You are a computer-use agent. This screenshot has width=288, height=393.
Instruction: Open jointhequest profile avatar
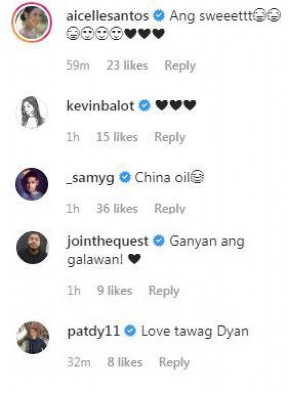coord(32,248)
